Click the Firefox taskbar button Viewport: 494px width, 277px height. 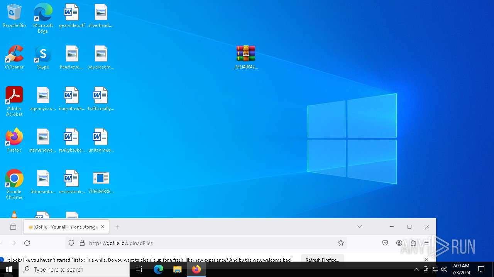click(x=196, y=269)
